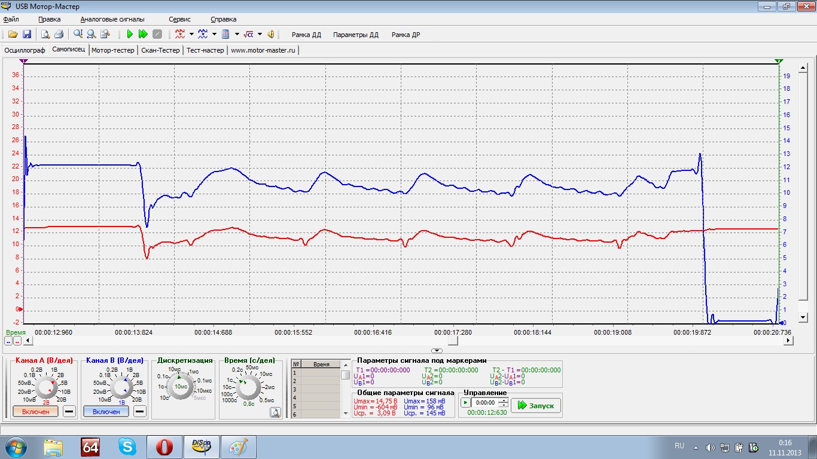Click the red waveform channel icon

click(180, 35)
